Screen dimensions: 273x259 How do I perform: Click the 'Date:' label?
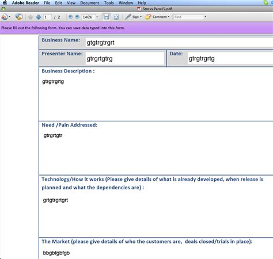pos(176,54)
